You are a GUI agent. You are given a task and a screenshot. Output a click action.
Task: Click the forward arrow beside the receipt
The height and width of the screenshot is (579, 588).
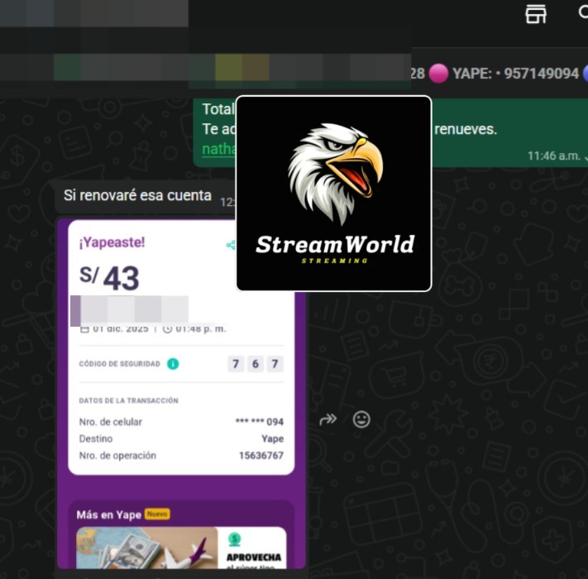tap(328, 419)
